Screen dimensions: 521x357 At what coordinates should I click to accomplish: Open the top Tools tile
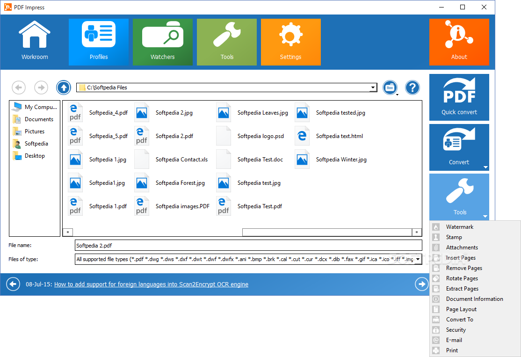point(227,42)
